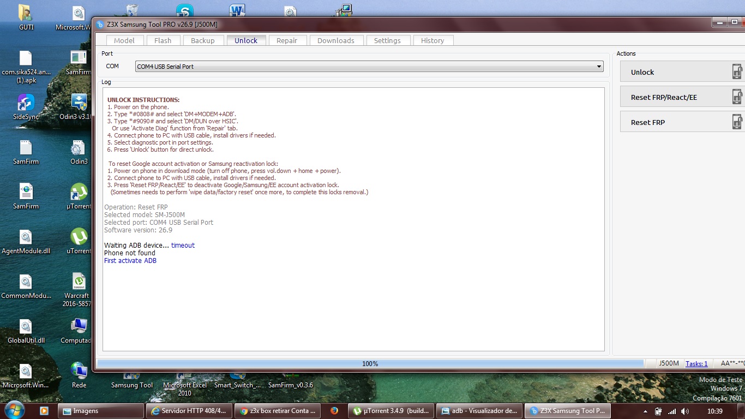The image size is (745, 419).
Task: Open media player taskbar icon
Action: click(x=44, y=411)
